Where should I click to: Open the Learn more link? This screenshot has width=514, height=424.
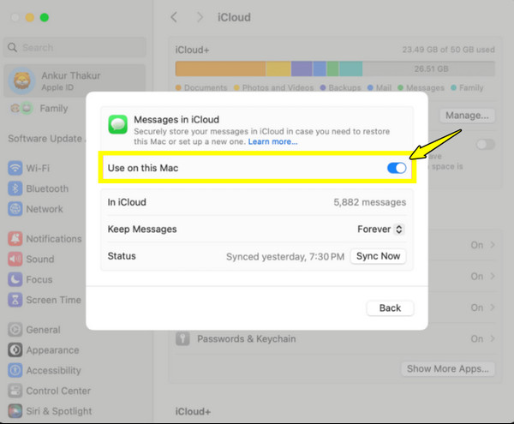coord(272,142)
